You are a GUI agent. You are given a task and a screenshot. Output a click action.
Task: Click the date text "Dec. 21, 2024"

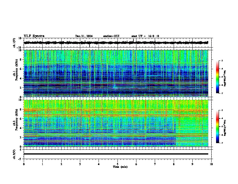[x=84, y=36]
